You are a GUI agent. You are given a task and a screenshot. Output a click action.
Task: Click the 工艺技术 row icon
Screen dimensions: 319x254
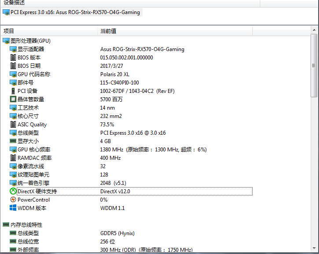pyautogui.click(x=13, y=108)
